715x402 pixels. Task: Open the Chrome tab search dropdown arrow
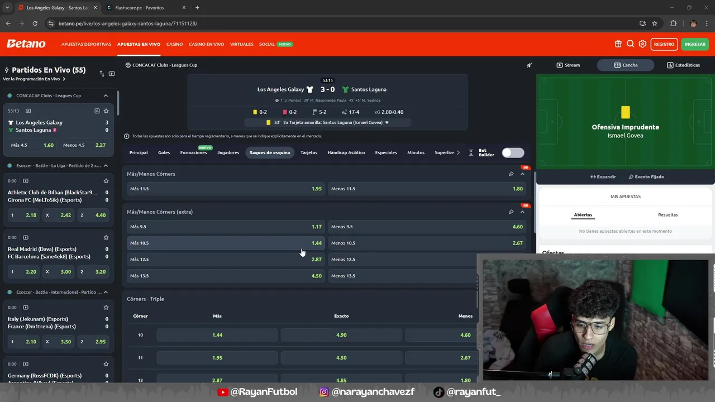(7, 8)
